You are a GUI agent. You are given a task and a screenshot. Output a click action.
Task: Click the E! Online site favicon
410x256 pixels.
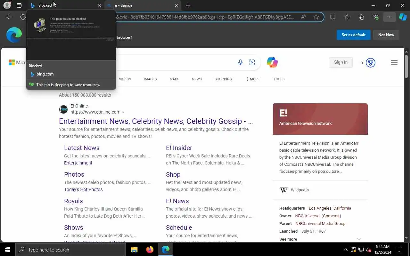click(x=63, y=109)
